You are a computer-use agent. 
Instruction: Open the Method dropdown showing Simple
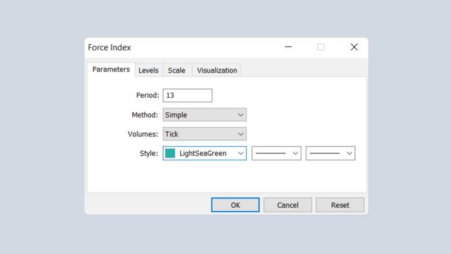tap(199, 115)
